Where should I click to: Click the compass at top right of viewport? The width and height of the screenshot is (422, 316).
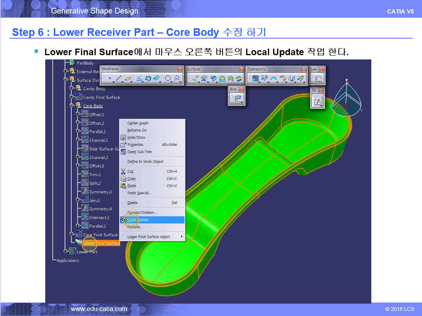pos(347,99)
